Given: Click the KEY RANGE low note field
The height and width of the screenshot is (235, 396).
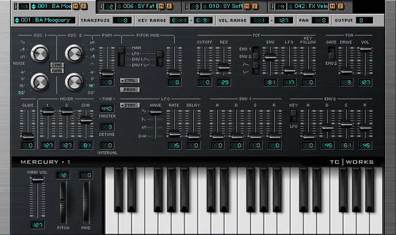Looking at the screenshot, I should tap(179, 21).
